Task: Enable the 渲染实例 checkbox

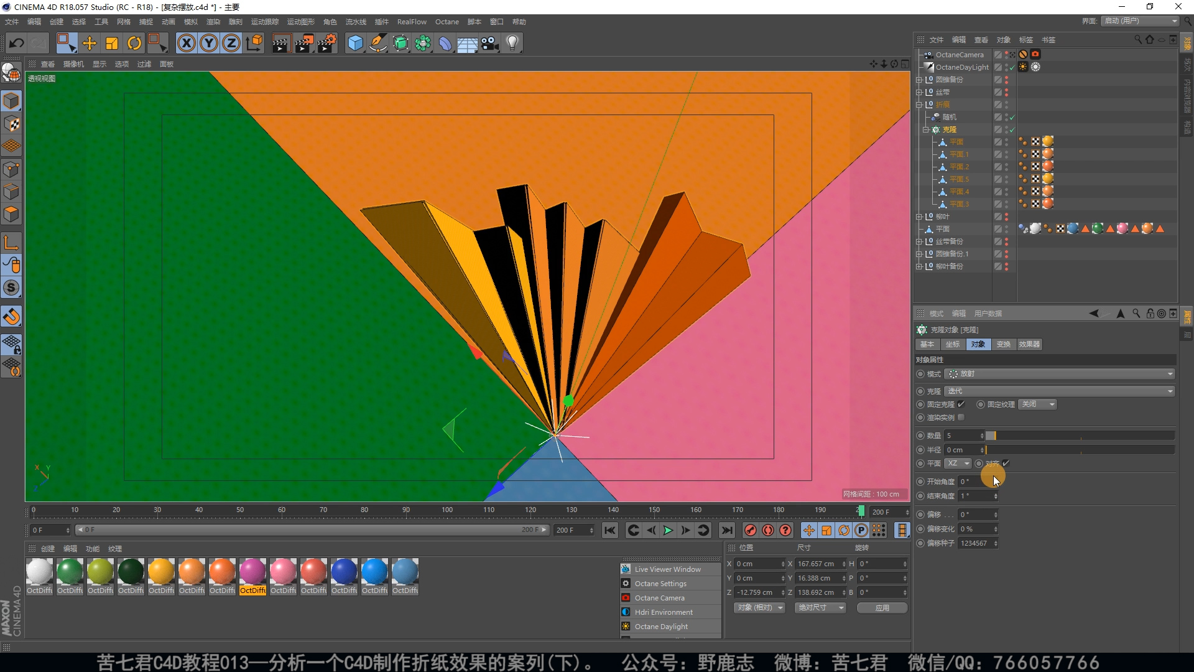Action: (x=961, y=418)
